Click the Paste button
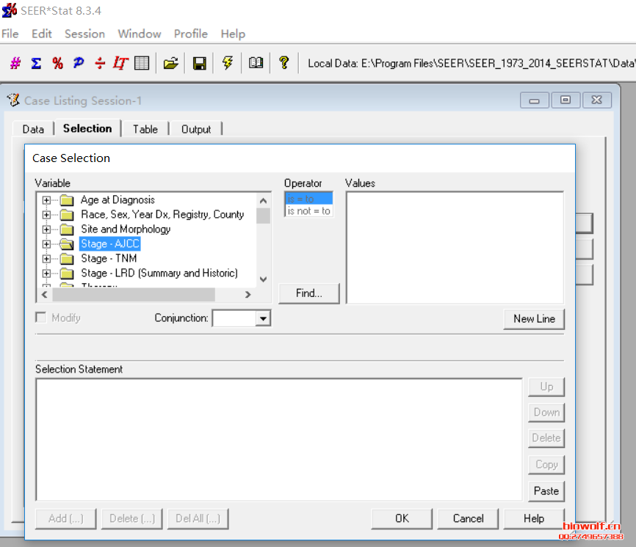The height and width of the screenshot is (547, 636). tap(546, 491)
